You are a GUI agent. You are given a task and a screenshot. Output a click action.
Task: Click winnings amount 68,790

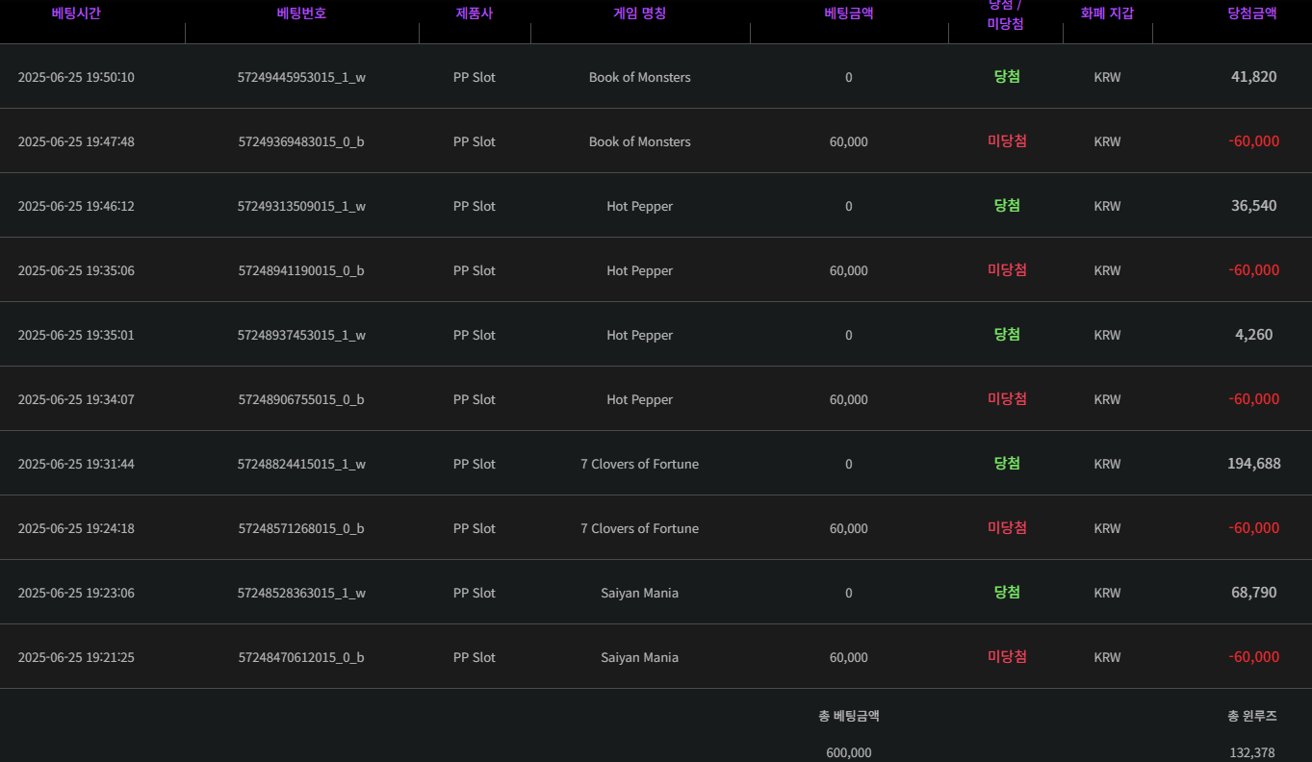[1253, 593]
